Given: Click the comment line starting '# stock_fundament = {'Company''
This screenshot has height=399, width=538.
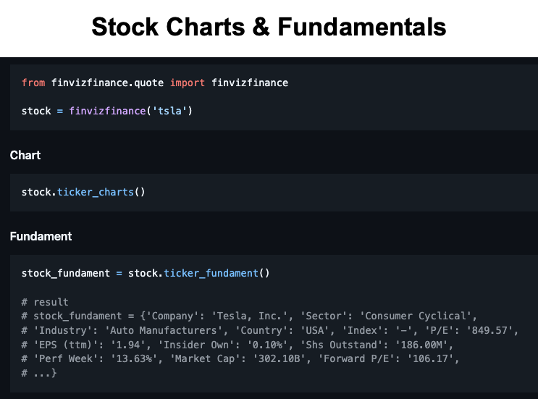Looking at the screenshot, I should pos(249,316).
